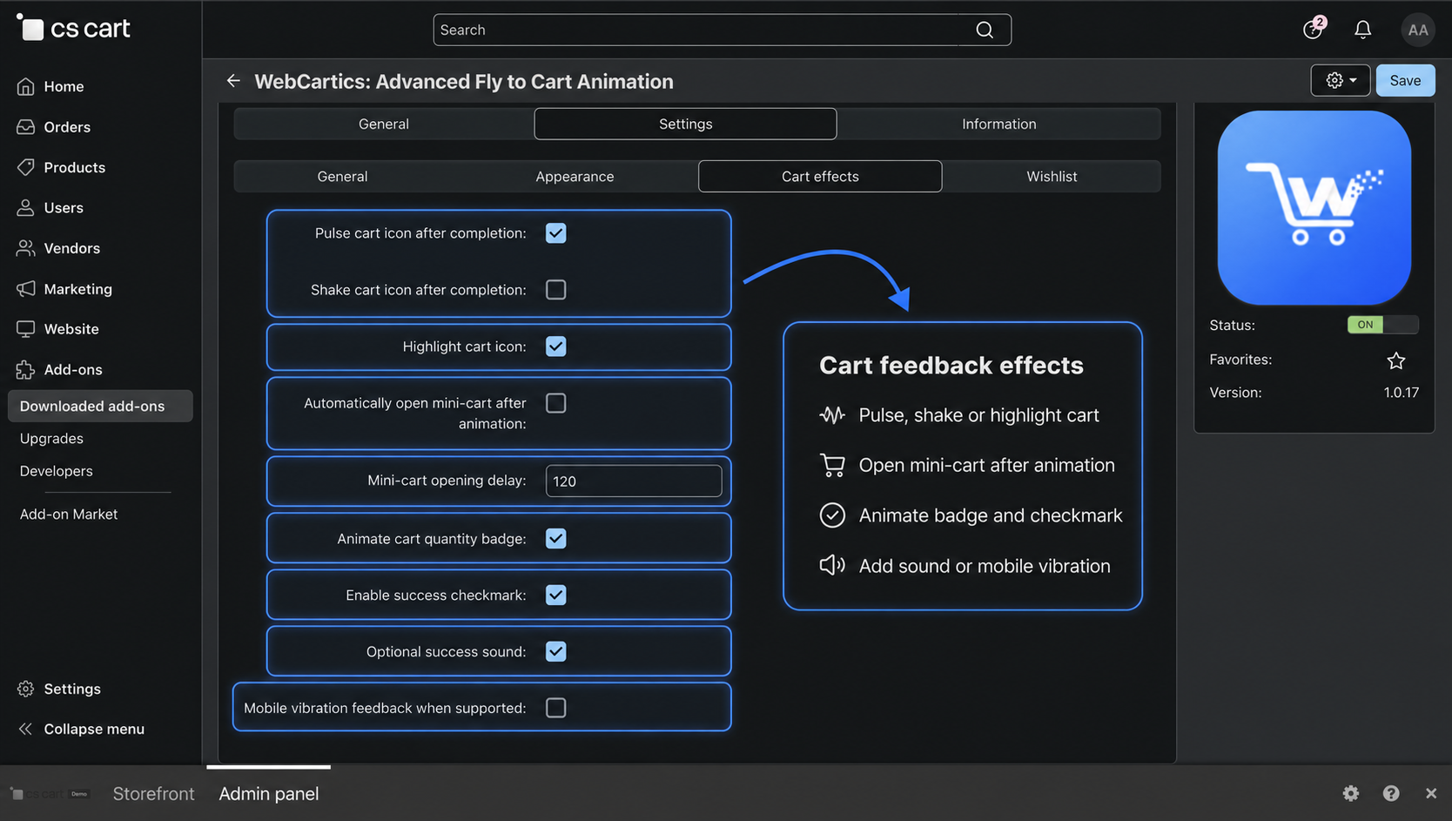Click the Marketing megaphone icon

click(26, 288)
